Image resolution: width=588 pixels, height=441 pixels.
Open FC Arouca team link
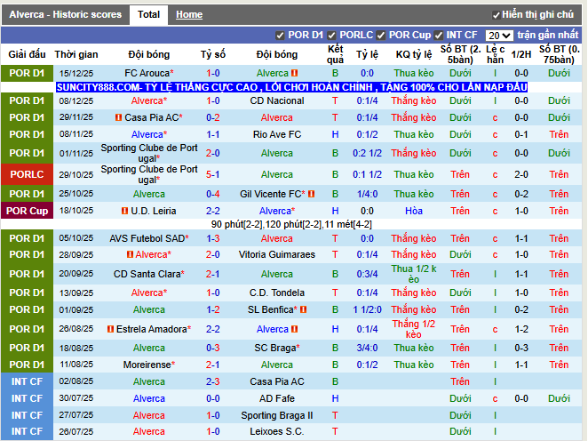coord(149,73)
